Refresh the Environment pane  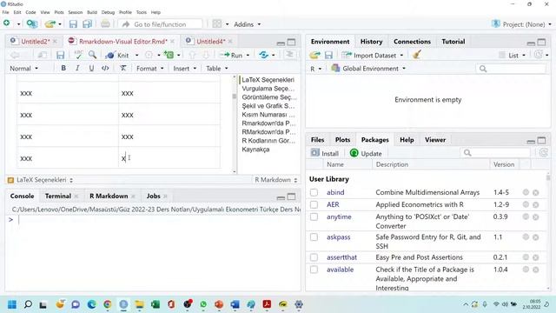539,55
